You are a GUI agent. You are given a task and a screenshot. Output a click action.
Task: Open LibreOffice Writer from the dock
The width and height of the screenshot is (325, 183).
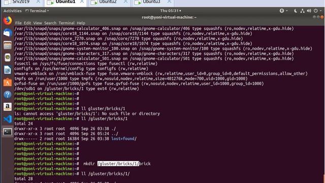[x=8, y=70]
